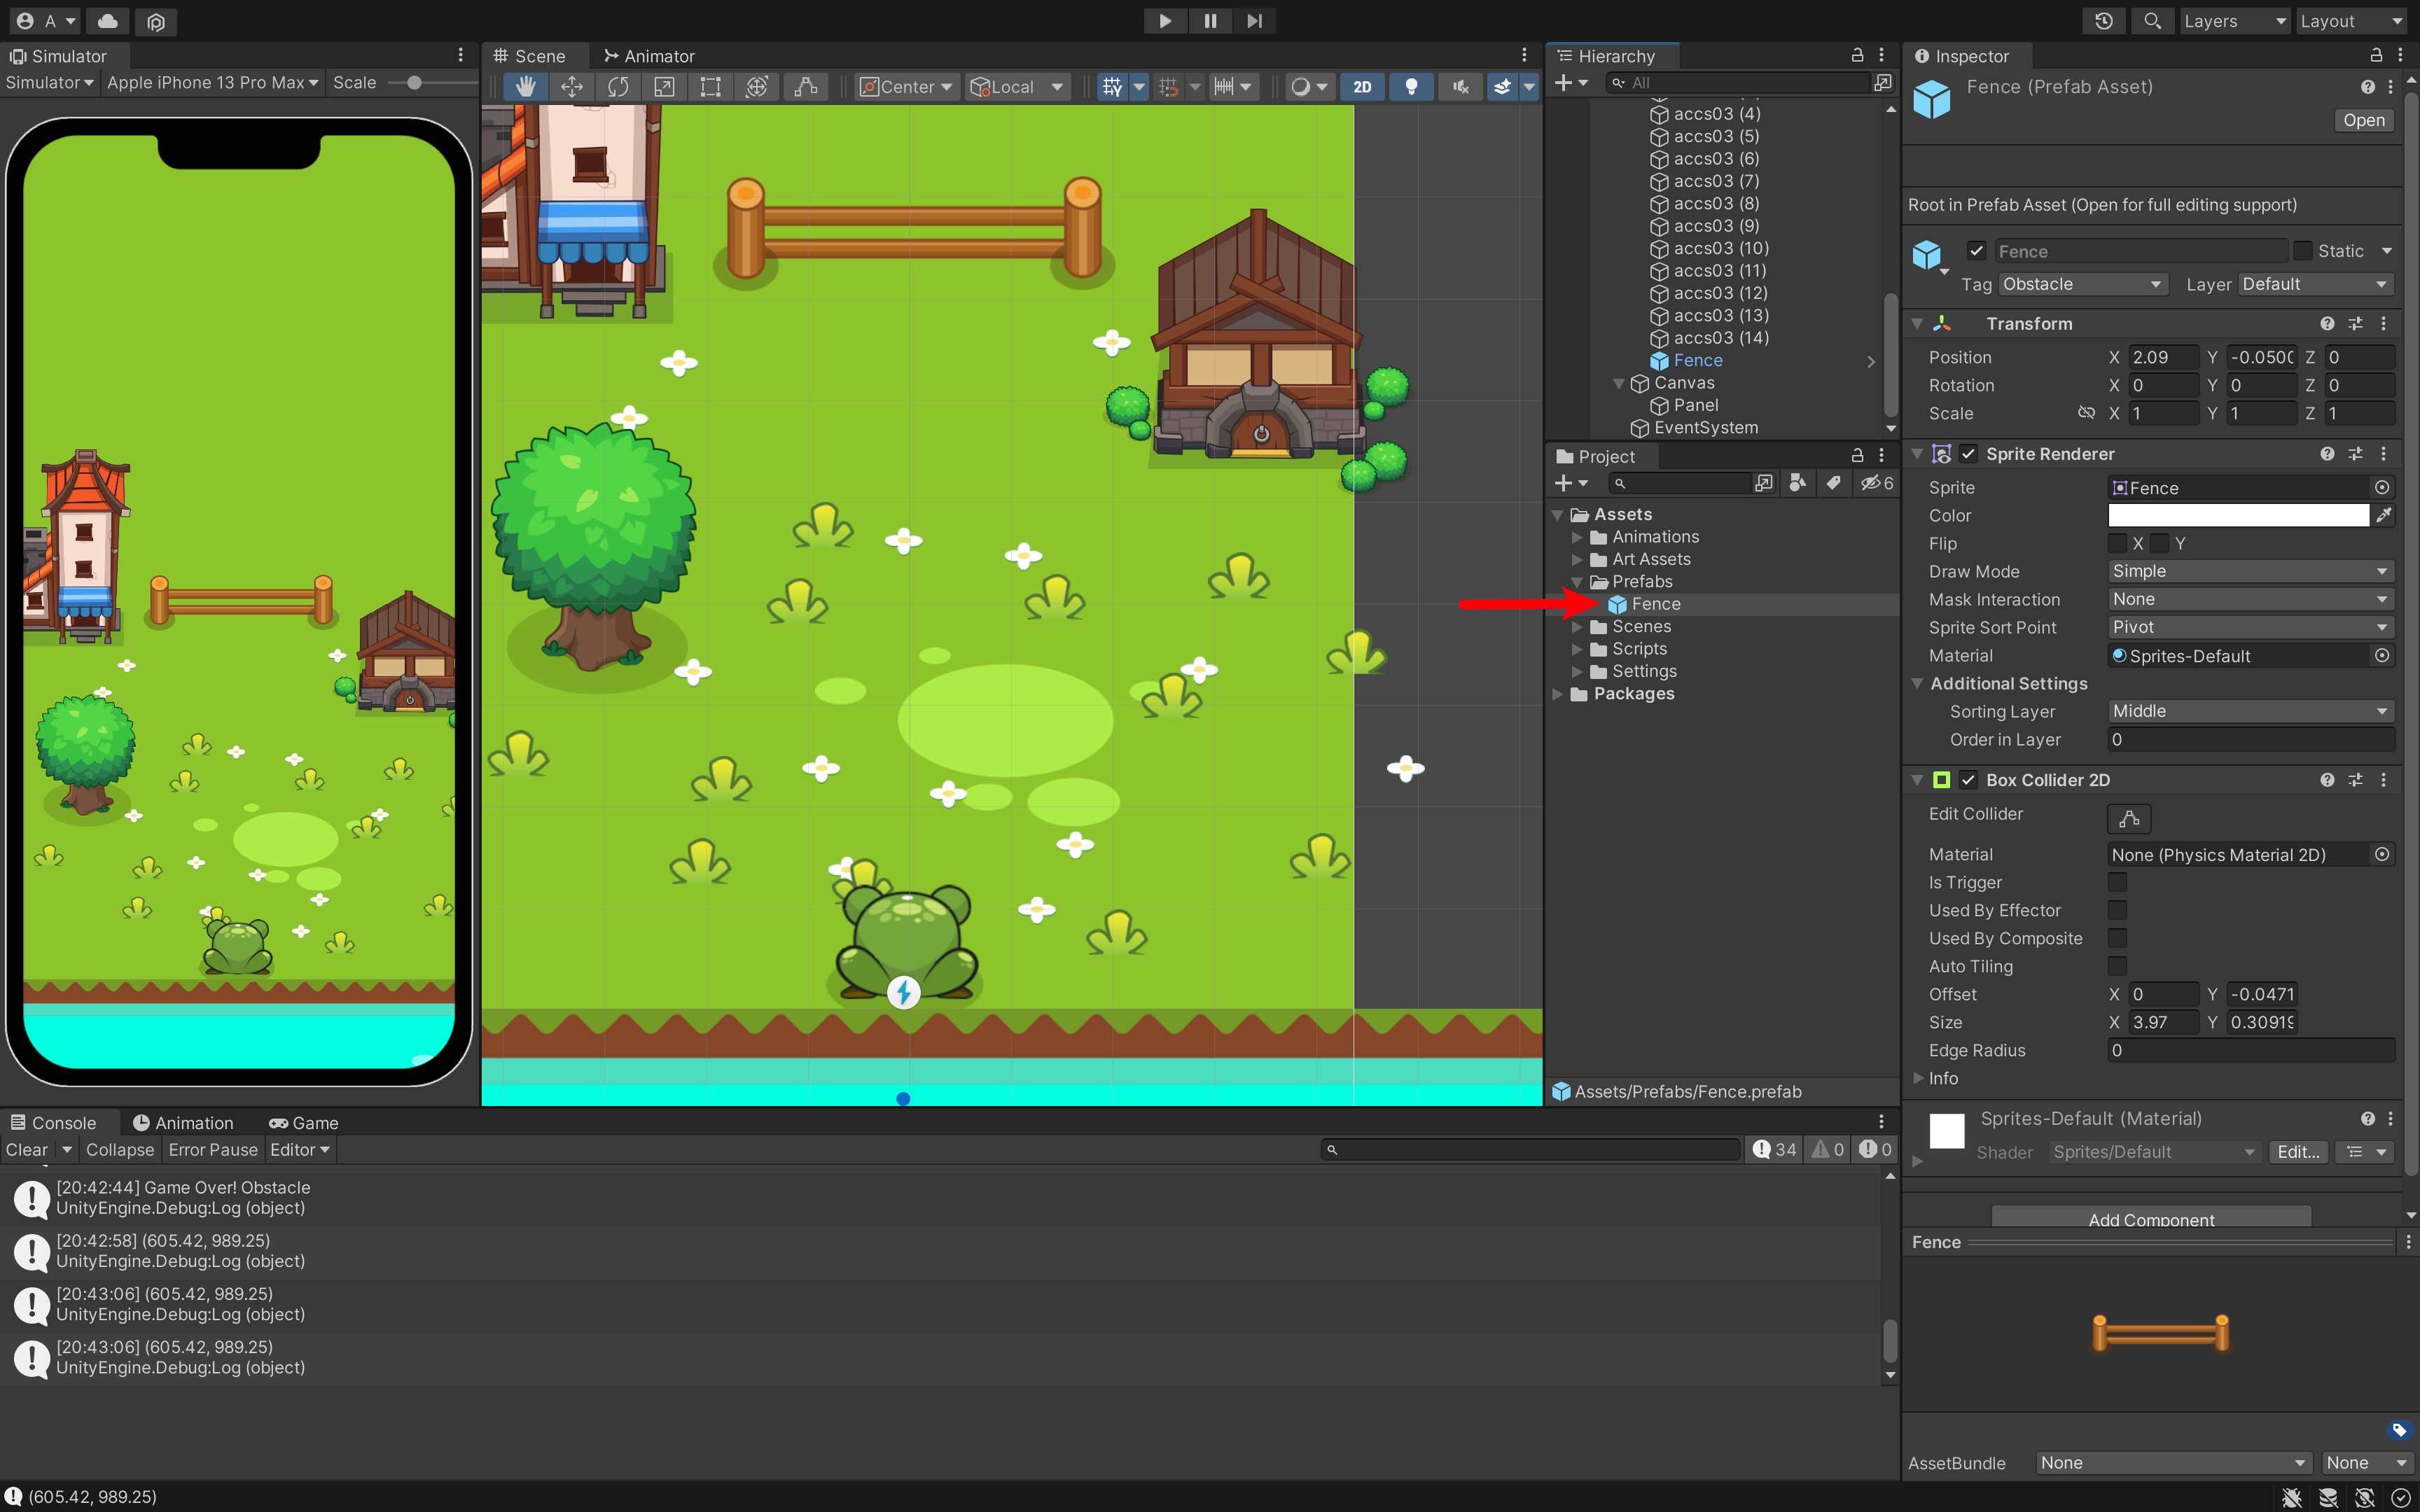Toggle hidden packages visibility count

click(x=1876, y=483)
